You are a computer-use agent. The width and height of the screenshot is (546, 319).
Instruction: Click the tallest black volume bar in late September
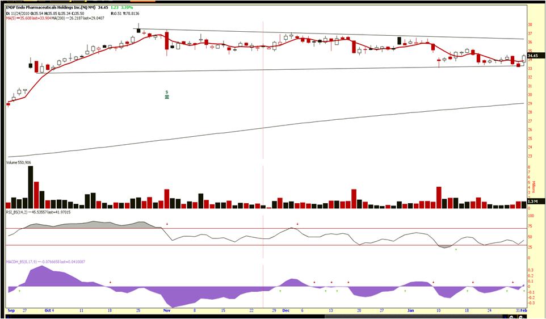pyautogui.click(x=30, y=186)
